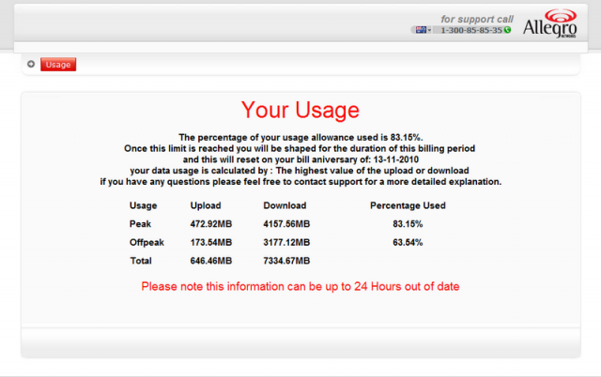Click the Offpeak percentage 63.54%
Viewport: 601px width, 377px height.
pos(408,242)
